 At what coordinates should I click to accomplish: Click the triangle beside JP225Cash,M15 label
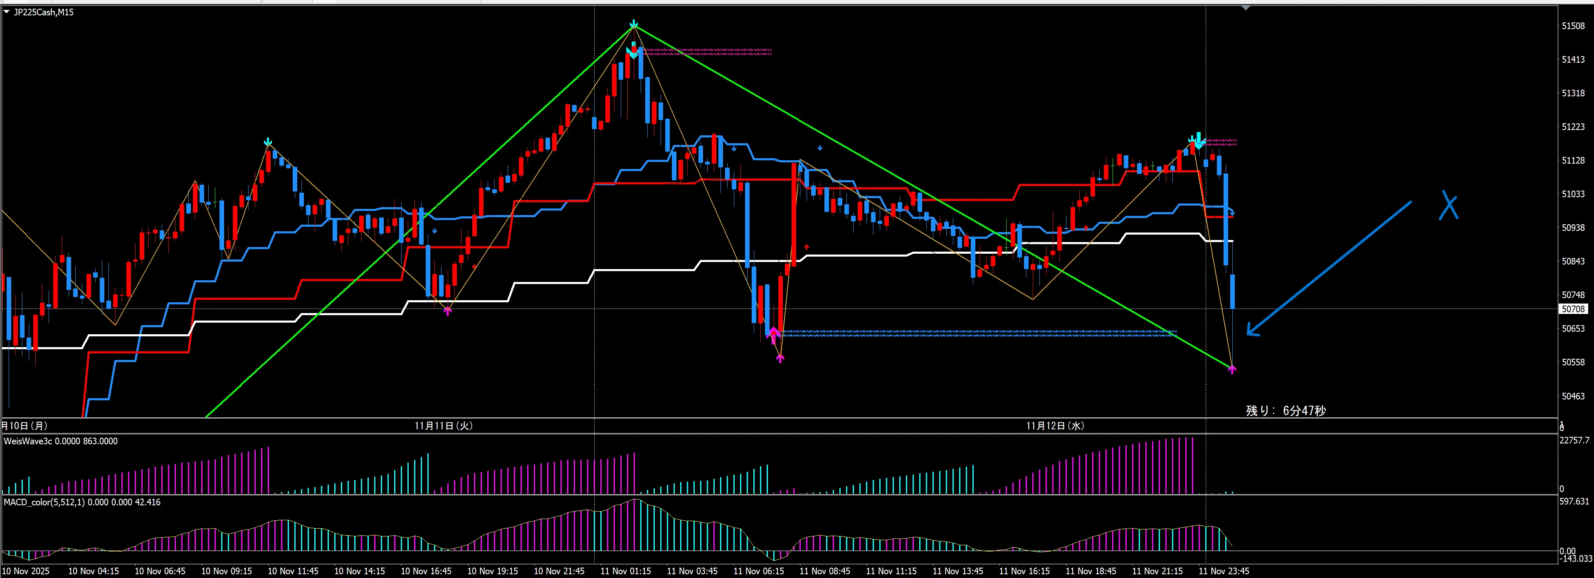click(x=7, y=12)
